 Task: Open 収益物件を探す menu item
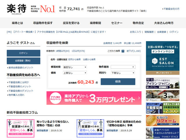43,23
